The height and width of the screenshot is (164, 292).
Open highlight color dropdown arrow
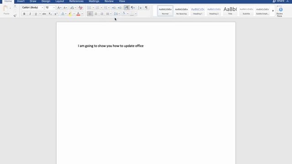(x=74, y=14)
